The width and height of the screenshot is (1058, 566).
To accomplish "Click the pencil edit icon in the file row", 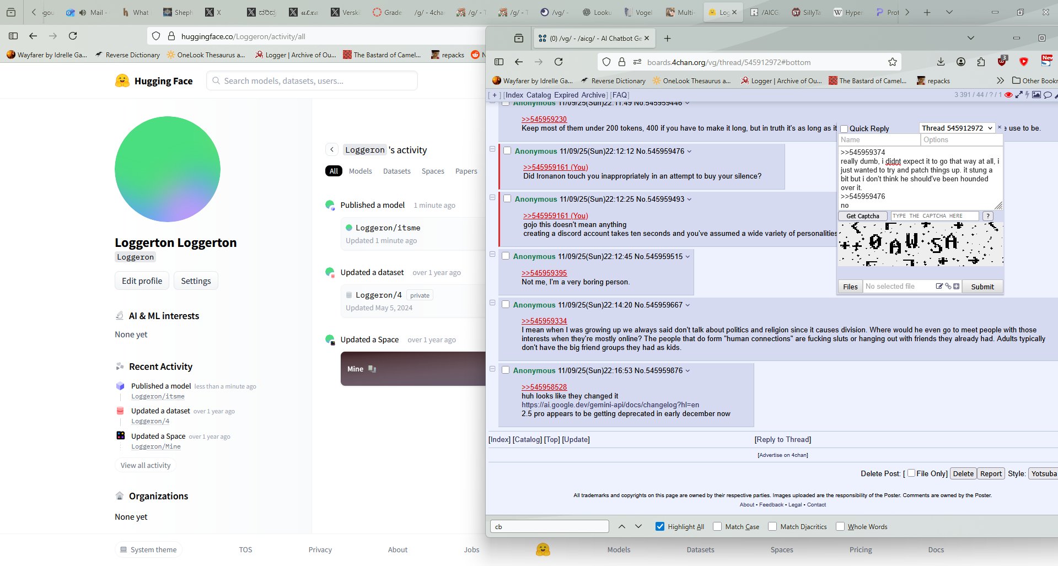I will 939,286.
